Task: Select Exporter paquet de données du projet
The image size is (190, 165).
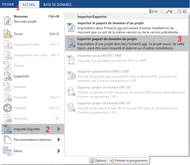Action: 127,43
